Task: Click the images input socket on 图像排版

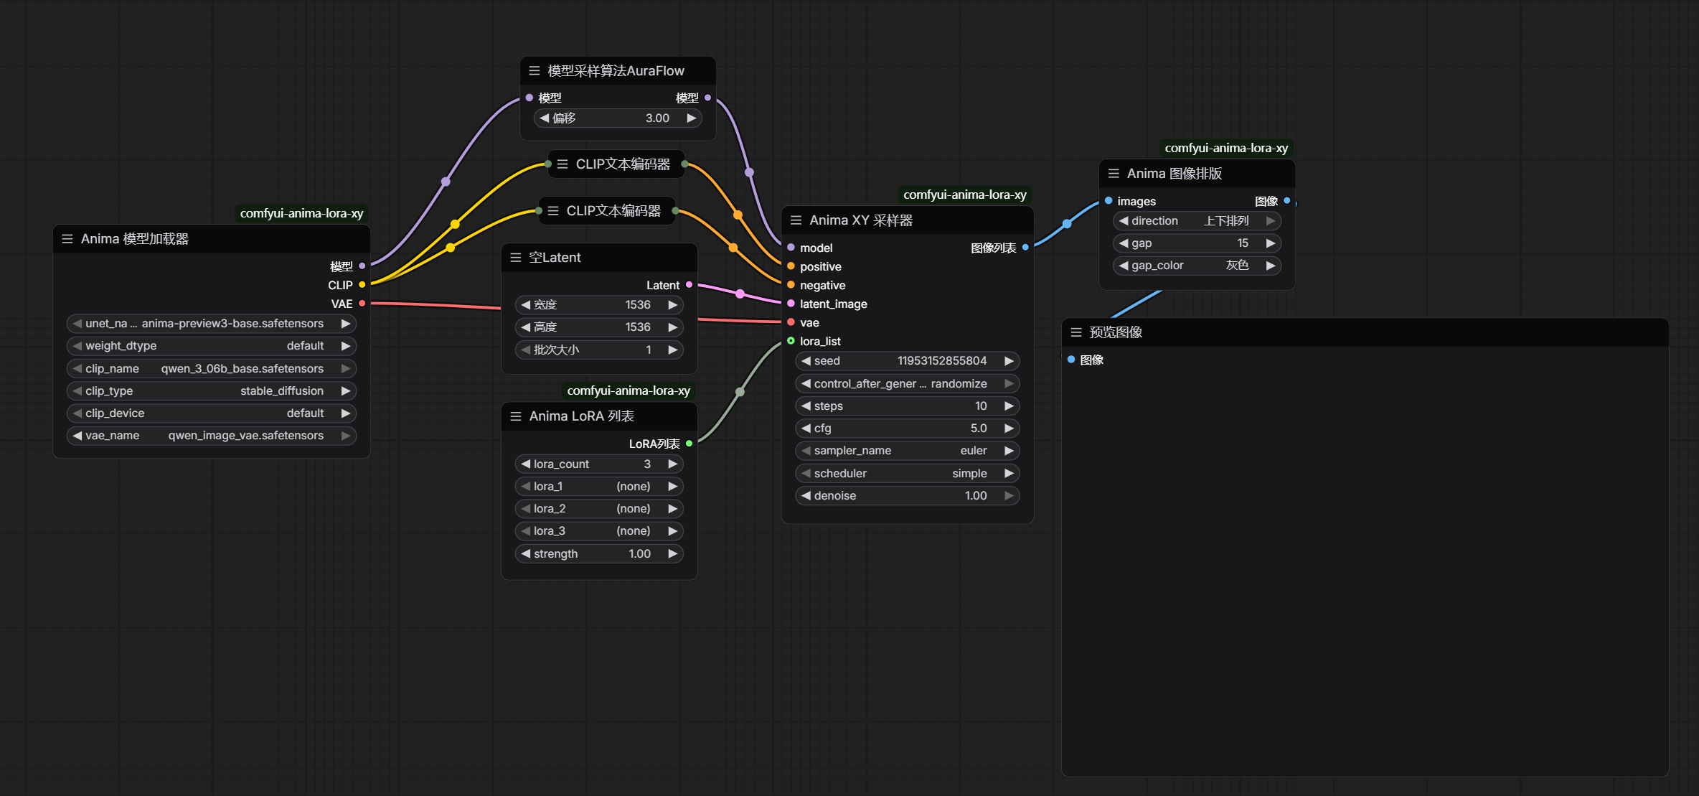Action: [1109, 201]
